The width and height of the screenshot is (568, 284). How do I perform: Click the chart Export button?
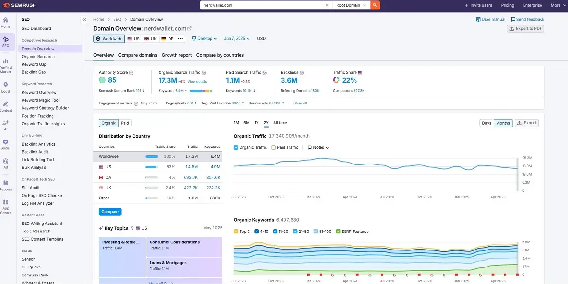click(527, 123)
